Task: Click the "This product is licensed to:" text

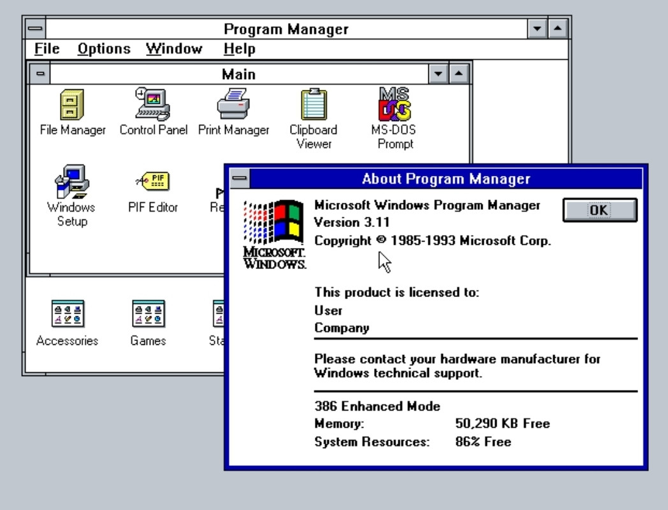Action: point(396,292)
